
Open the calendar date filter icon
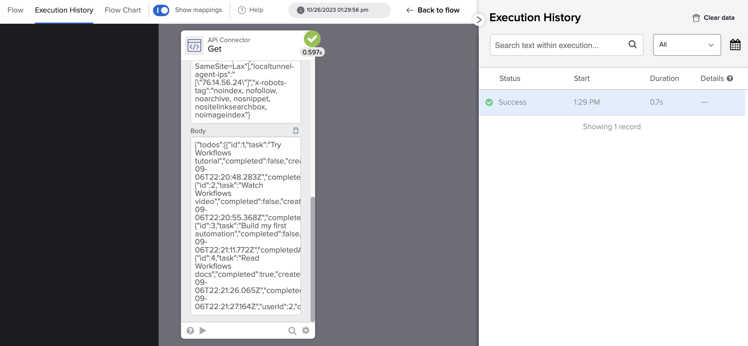pyautogui.click(x=735, y=45)
